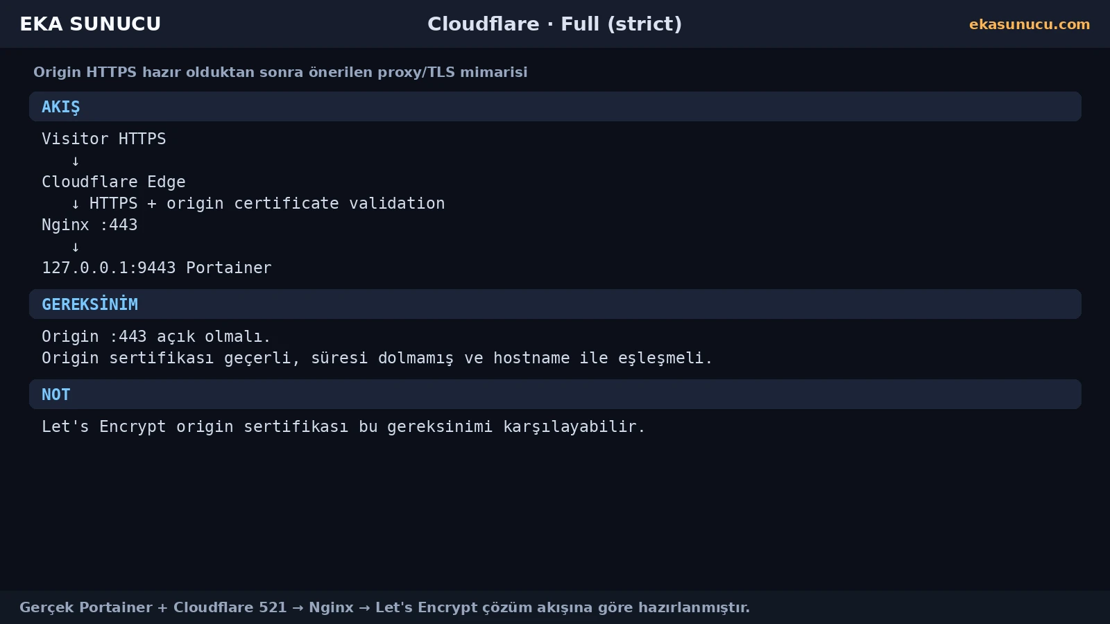Click the AKIŞ section header
Screen dimensions: 1110x624
tap(555, 107)
